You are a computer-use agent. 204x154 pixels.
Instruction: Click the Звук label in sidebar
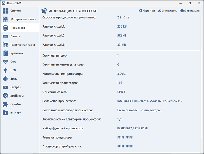pyautogui.click(x=14, y=79)
